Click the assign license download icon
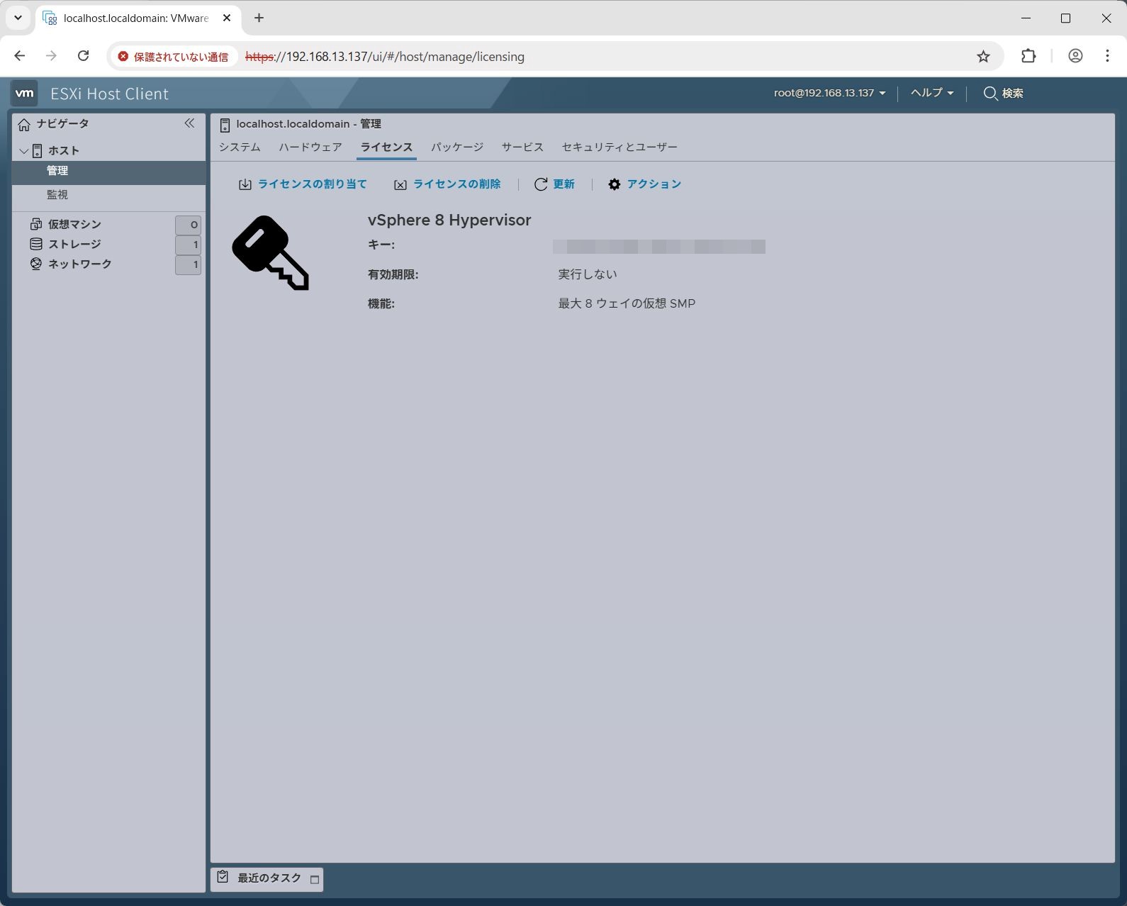 pyautogui.click(x=245, y=184)
